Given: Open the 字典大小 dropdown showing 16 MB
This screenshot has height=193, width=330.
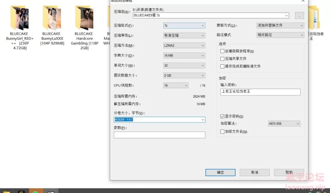Looking at the screenshot, I should 184,56.
